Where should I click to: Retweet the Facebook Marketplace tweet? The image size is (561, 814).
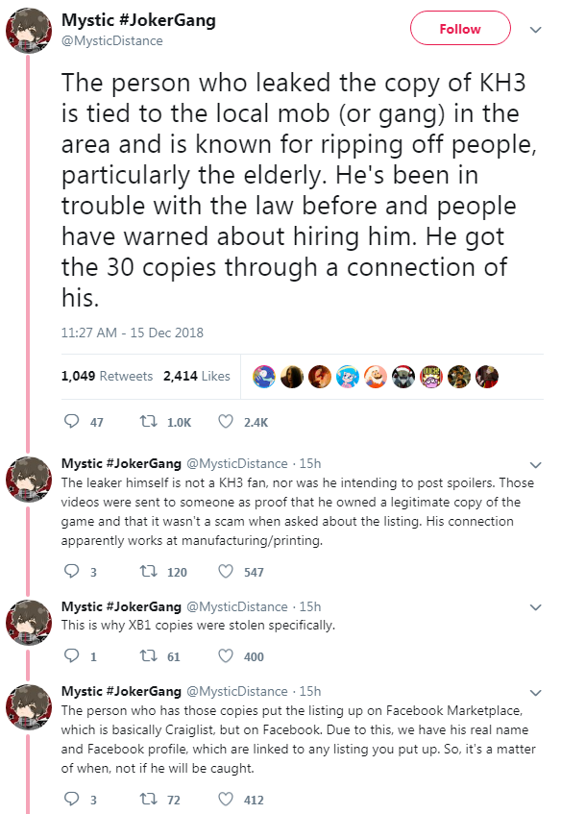coord(149,799)
